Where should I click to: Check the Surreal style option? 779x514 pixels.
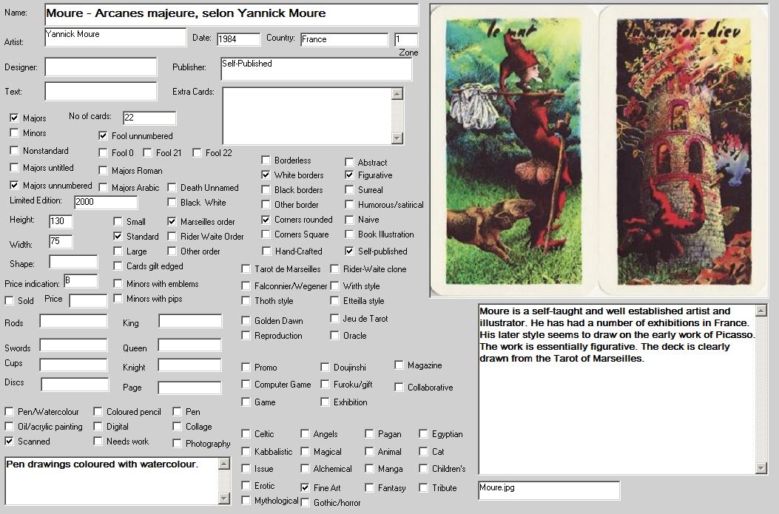(x=350, y=190)
